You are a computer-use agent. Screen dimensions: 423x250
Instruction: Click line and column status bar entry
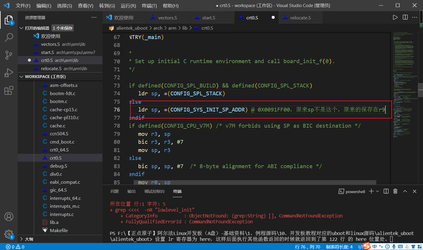307,247
